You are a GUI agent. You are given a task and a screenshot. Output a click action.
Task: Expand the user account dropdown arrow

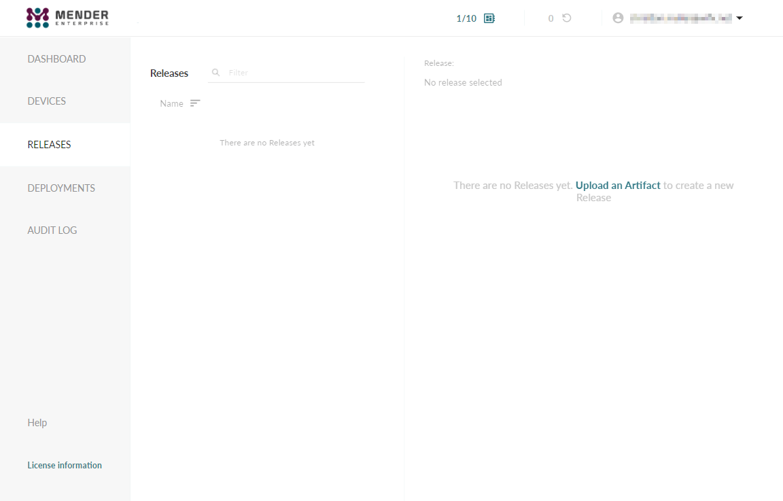pyautogui.click(x=739, y=18)
